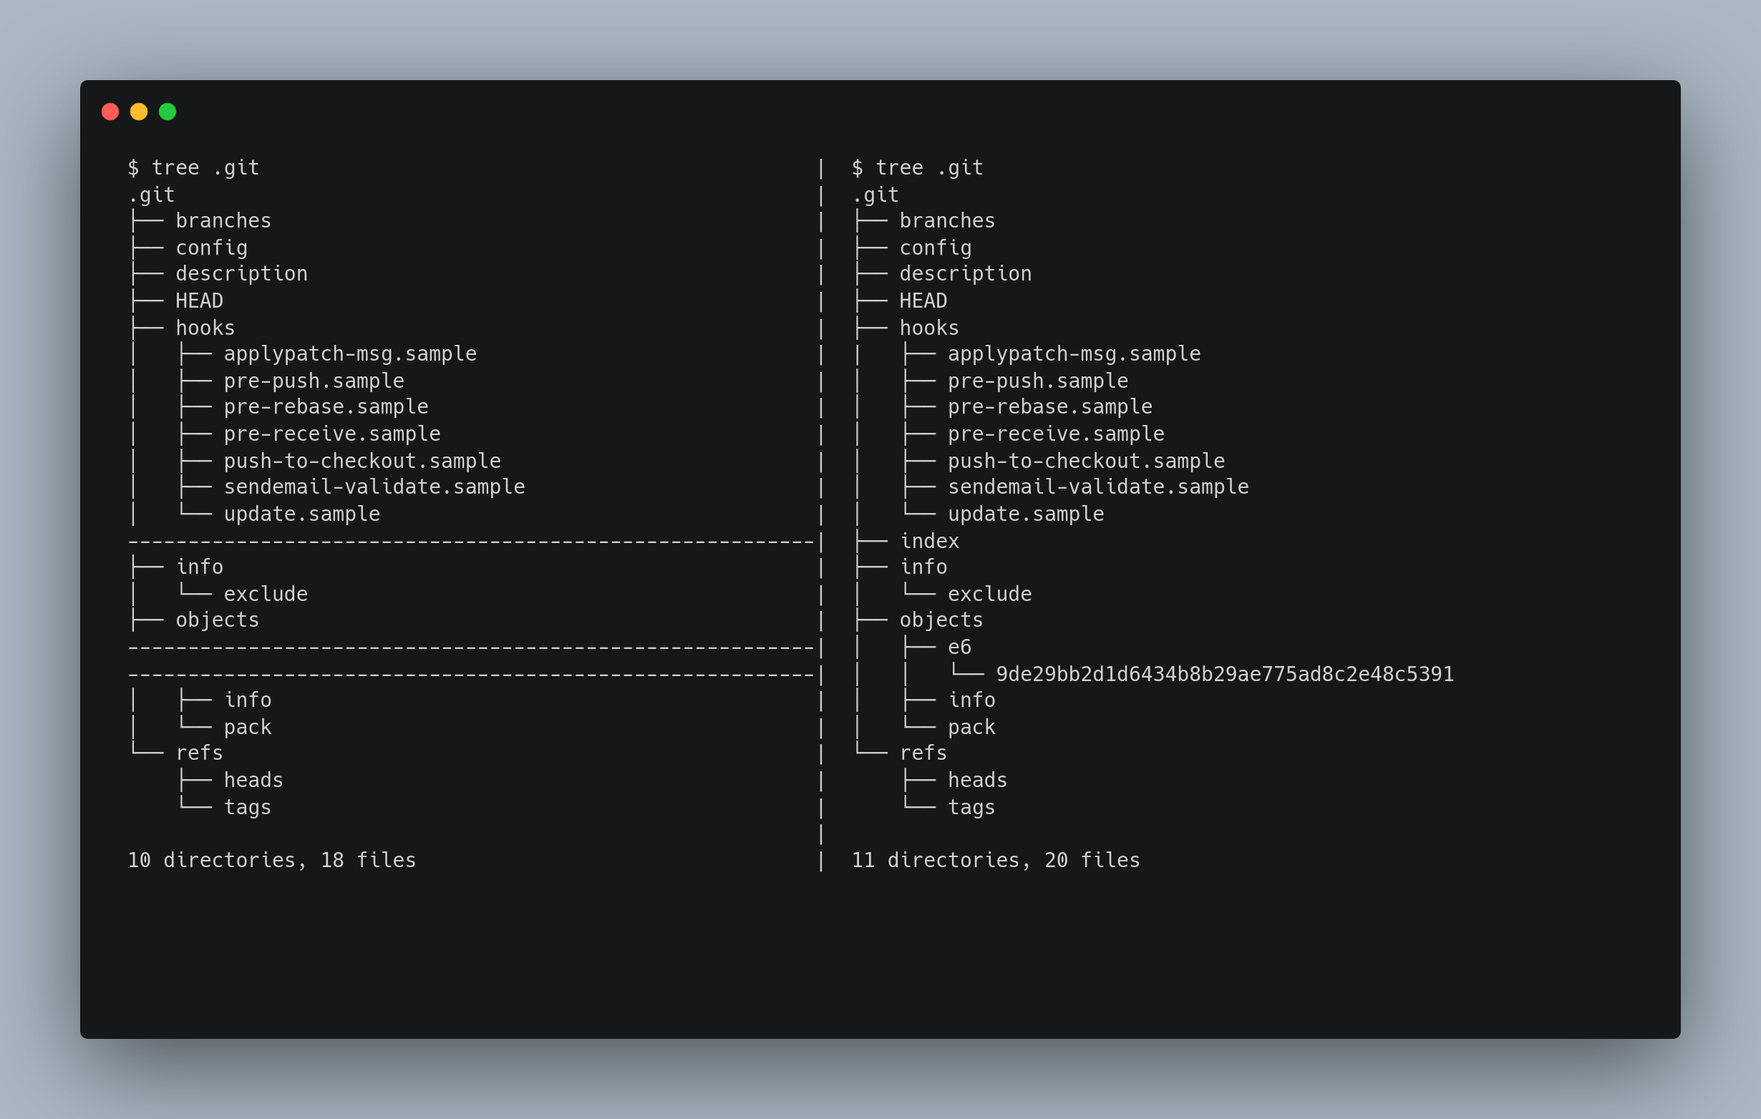Click tags under refs on the right
Screen dimensions: 1761x1119
tap(971, 807)
